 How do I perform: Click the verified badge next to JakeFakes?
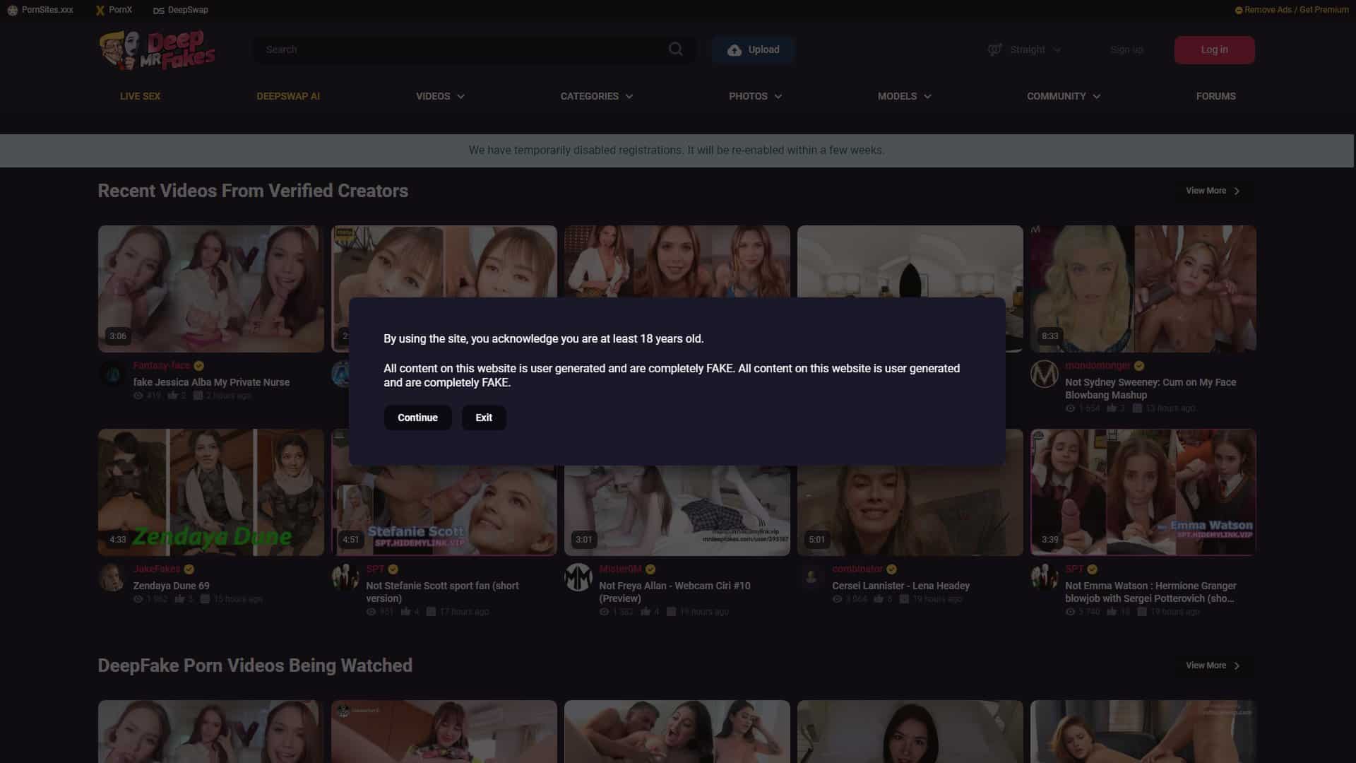click(x=188, y=569)
